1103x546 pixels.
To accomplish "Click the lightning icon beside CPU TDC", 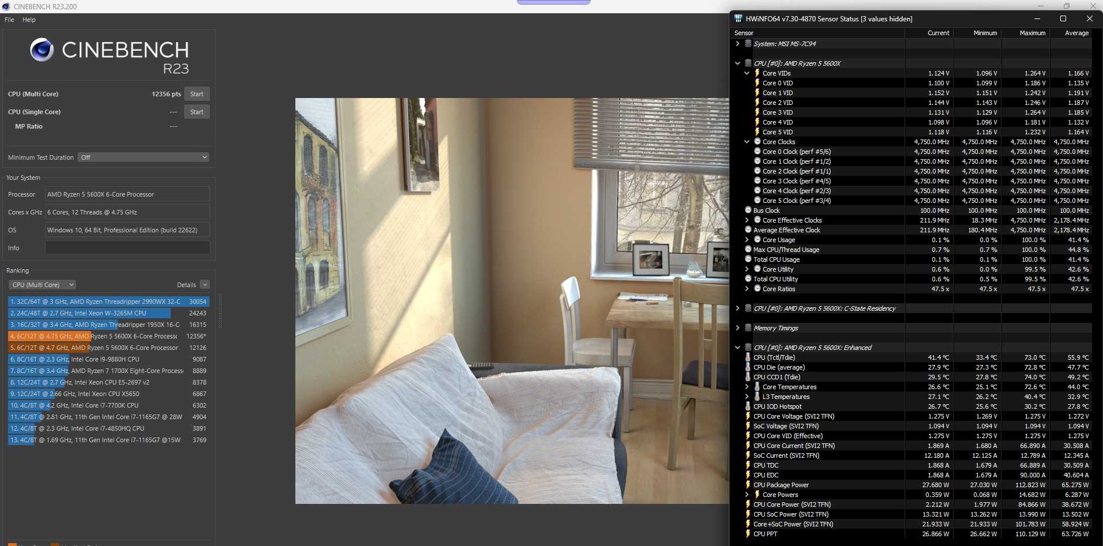I will point(748,465).
